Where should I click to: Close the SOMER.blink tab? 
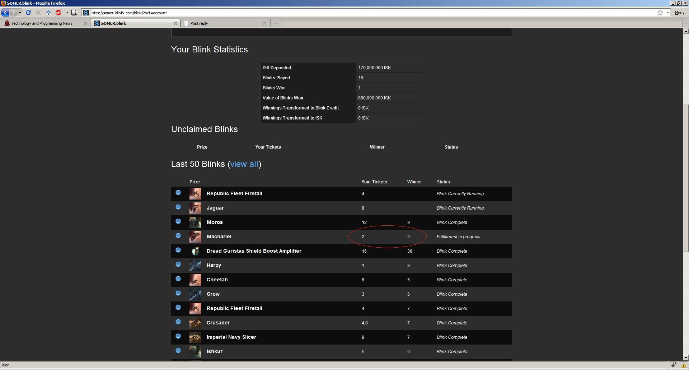click(175, 23)
